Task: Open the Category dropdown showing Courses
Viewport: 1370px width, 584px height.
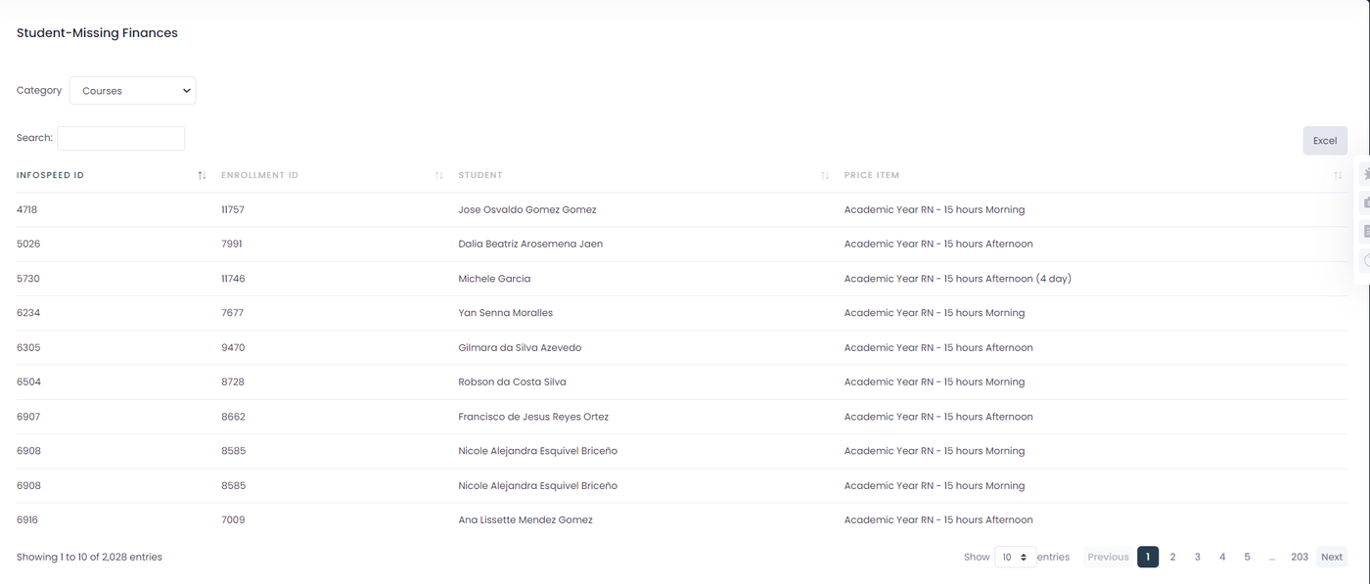Action: click(132, 91)
